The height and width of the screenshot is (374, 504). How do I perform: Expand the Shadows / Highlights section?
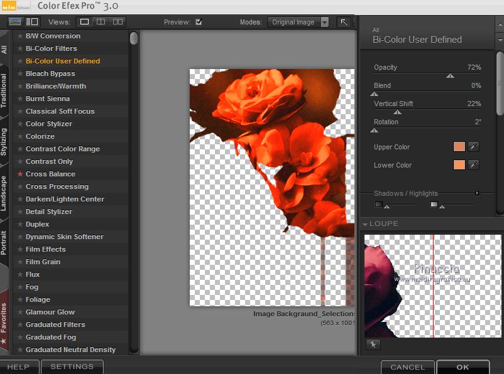point(478,193)
